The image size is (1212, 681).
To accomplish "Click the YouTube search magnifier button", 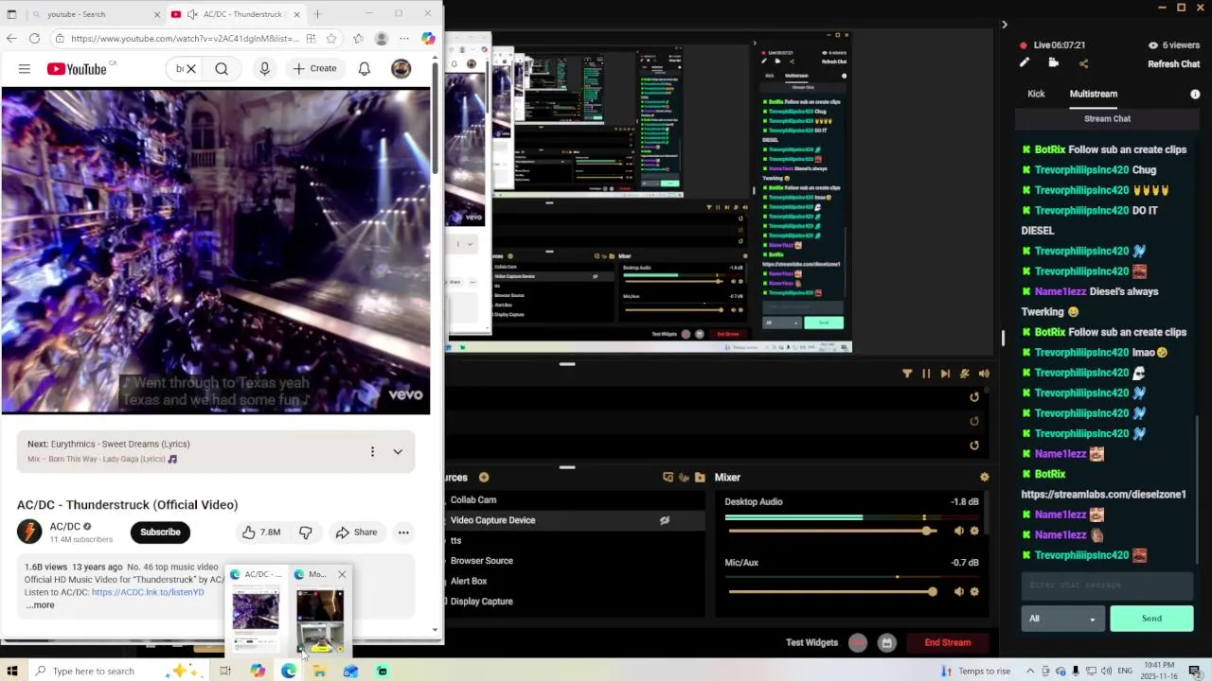I will click(x=222, y=68).
